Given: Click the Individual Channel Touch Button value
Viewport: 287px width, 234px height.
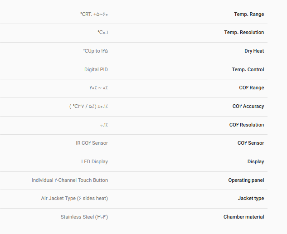Looking at the screenshot, I should pos(70,180).
